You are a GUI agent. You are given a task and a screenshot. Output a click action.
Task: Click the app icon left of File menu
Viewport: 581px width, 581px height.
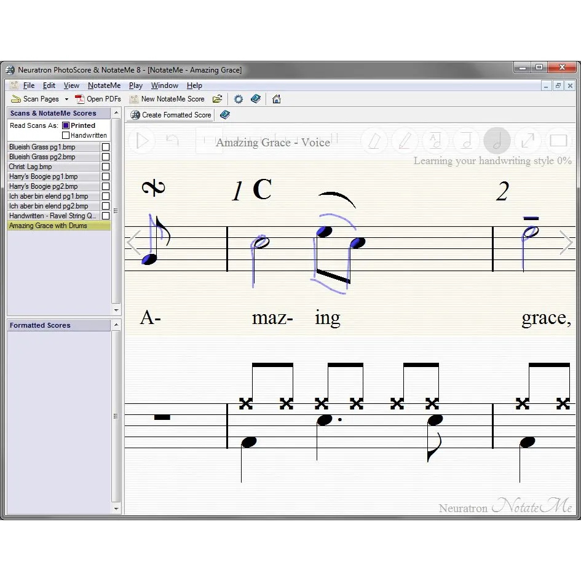(x=14, y=85)
